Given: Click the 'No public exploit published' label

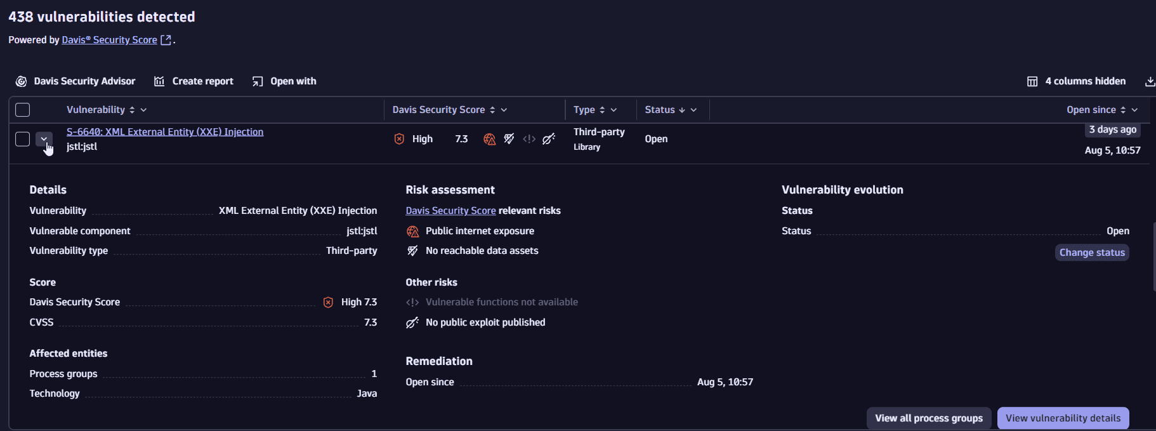Looking at the screenshot, I should (485, 322).
